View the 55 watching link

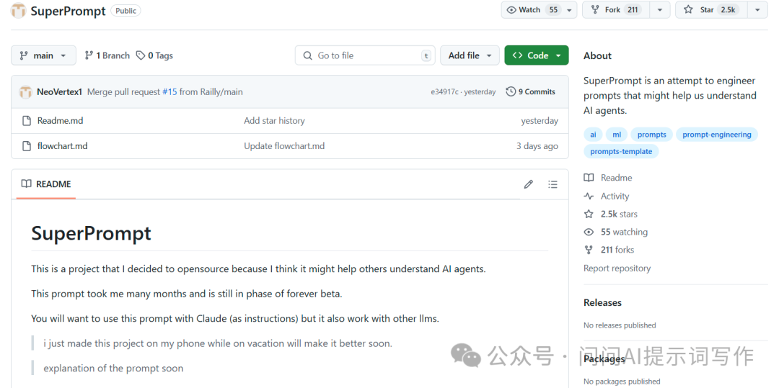(624, 232)
